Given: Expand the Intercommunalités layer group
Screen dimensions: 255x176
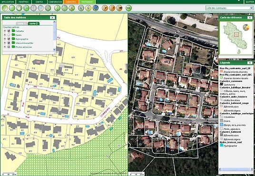Looking at the screenshot, I should click(x=5, y=43).
